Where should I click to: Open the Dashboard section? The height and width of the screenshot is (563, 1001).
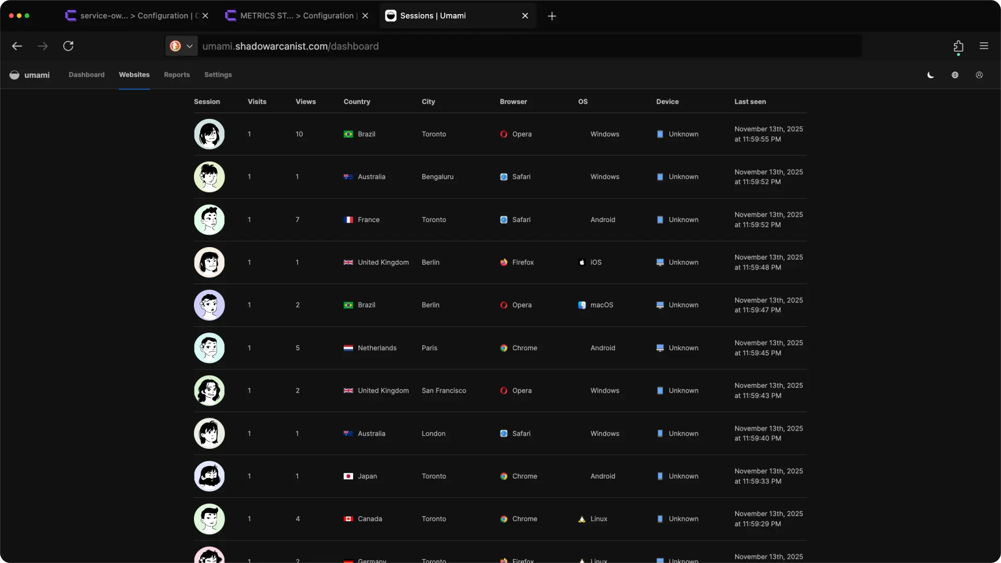click(x=86, y=75)
